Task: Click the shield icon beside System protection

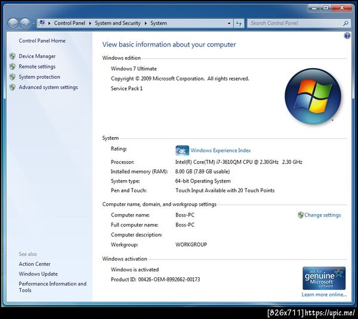Action: click(13, 77)
